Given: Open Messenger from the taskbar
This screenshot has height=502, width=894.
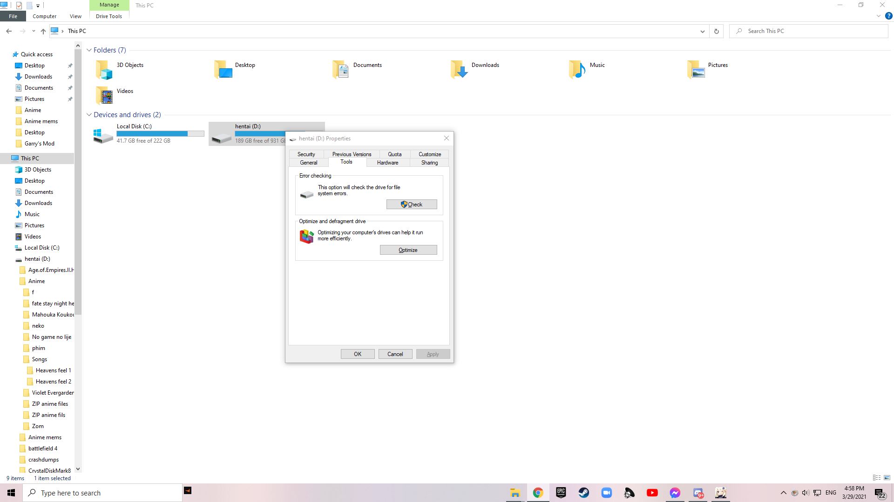Looking at the screenshot, I should 675,493.
